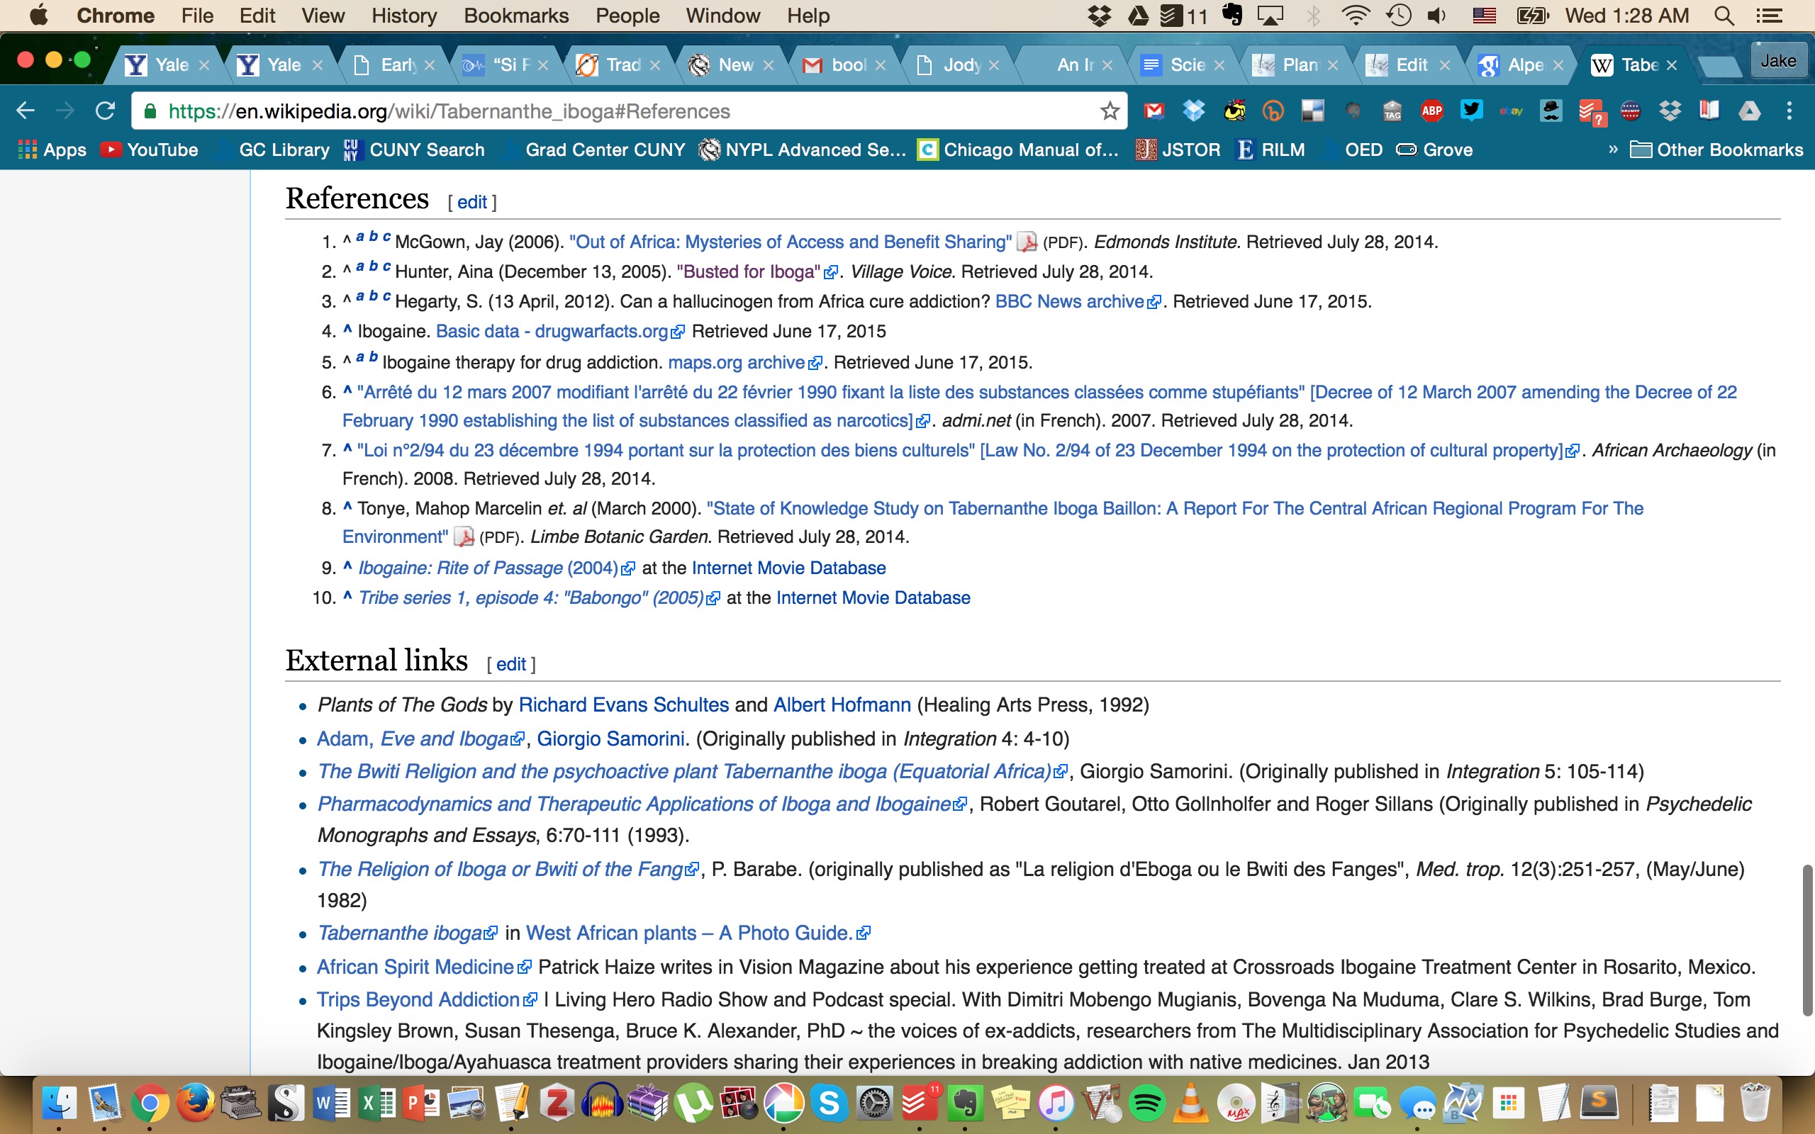
Task: Reload the page with the refresh icon
Action: [106, 111]
